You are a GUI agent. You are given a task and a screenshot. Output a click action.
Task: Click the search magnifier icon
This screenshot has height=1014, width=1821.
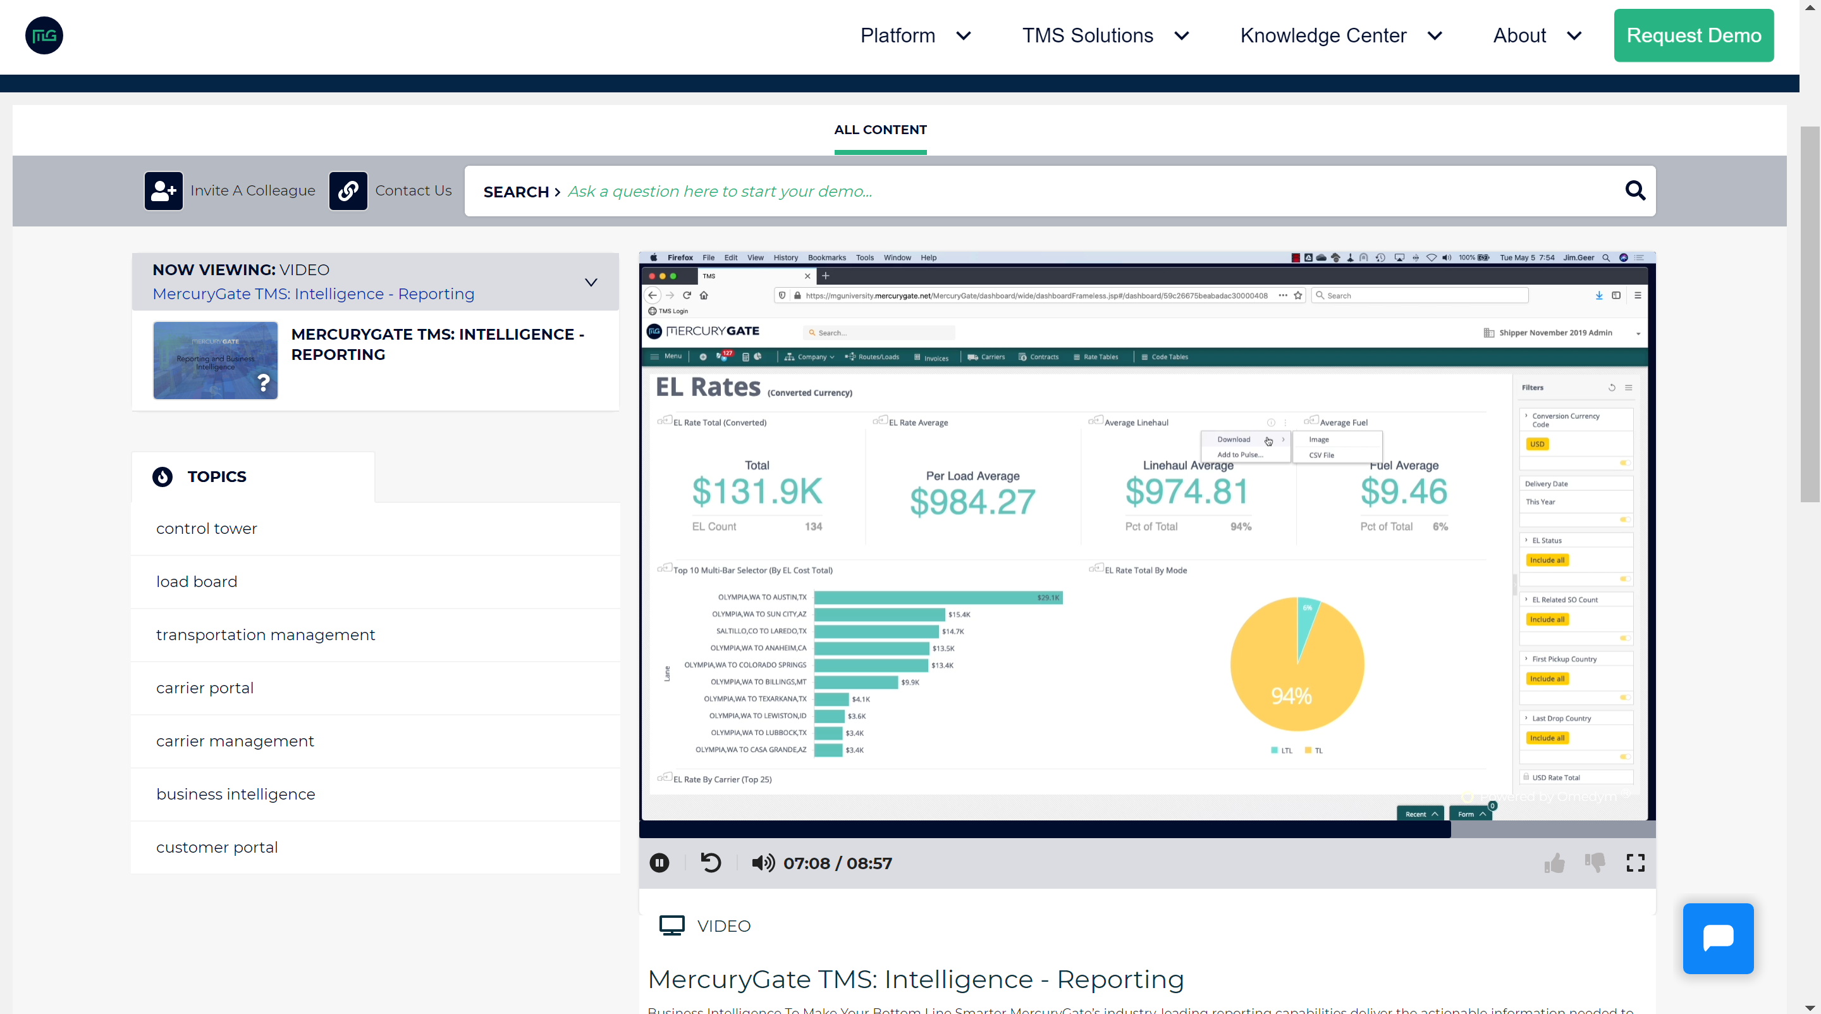[x=1634, y=191]
